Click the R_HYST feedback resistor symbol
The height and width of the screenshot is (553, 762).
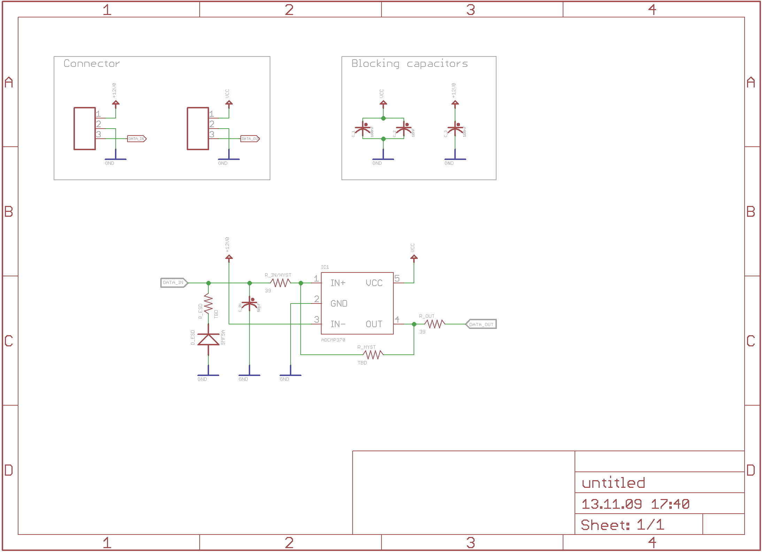[x=373, y=355]
